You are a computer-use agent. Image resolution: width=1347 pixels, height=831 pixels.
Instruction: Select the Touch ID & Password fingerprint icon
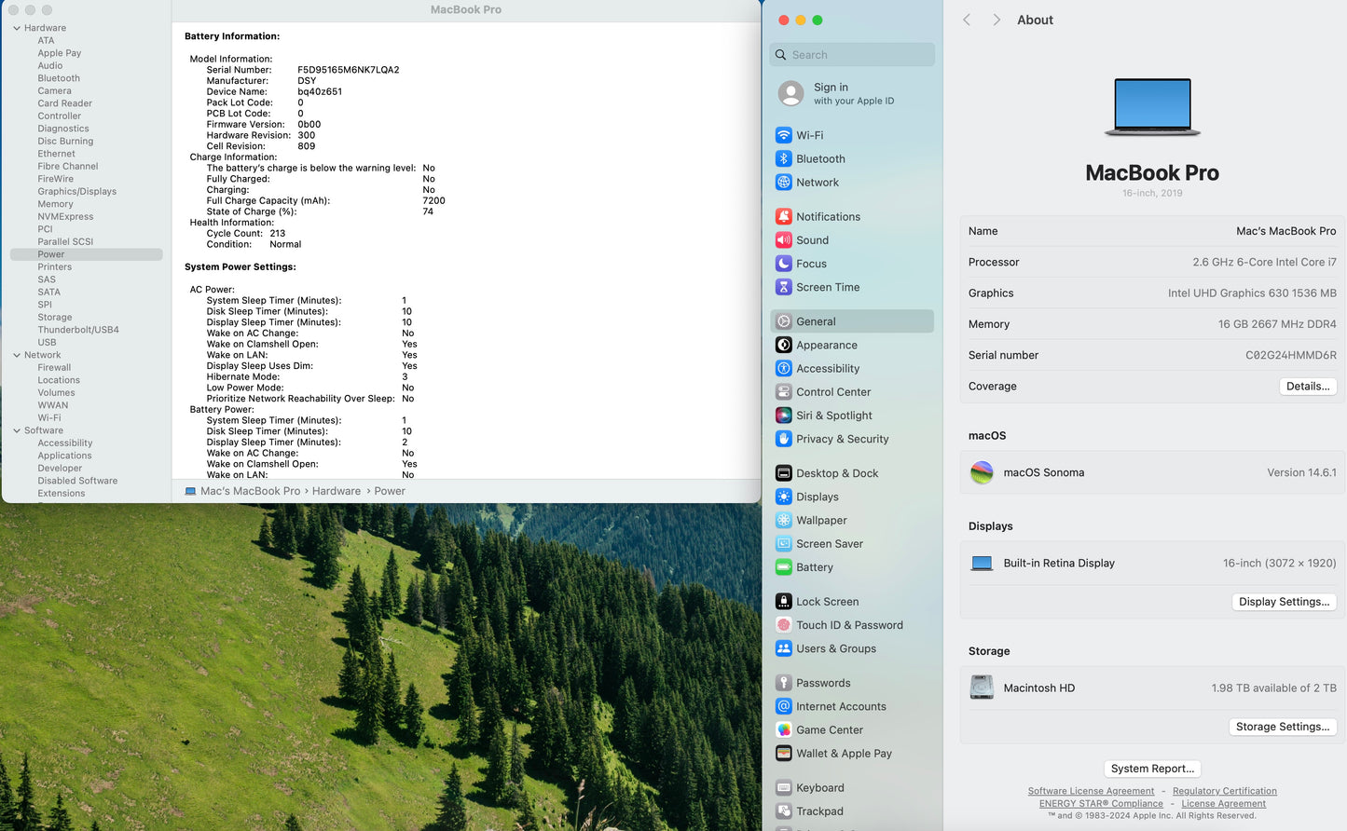pos(784,625)
